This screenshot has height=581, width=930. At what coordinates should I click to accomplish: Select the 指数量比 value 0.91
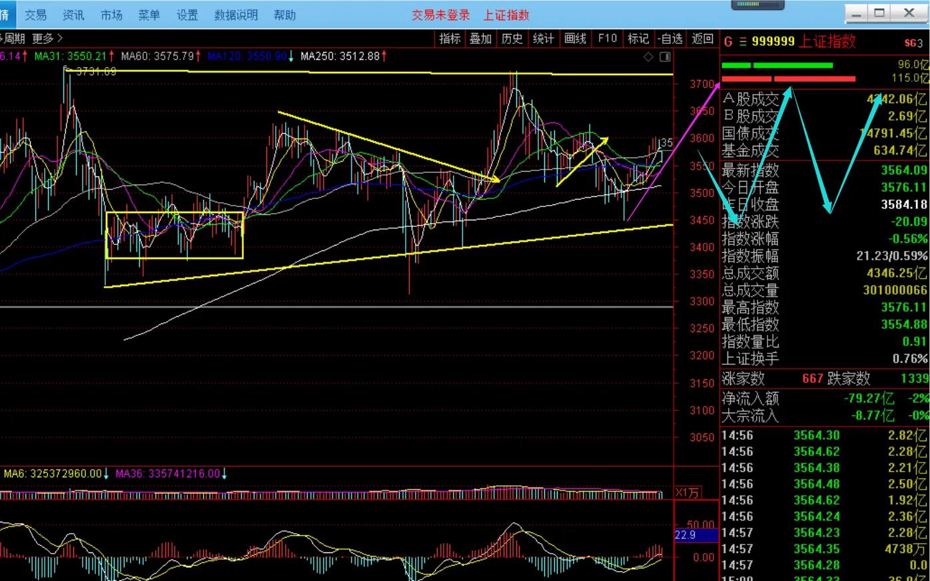click(x=915, y=341)
